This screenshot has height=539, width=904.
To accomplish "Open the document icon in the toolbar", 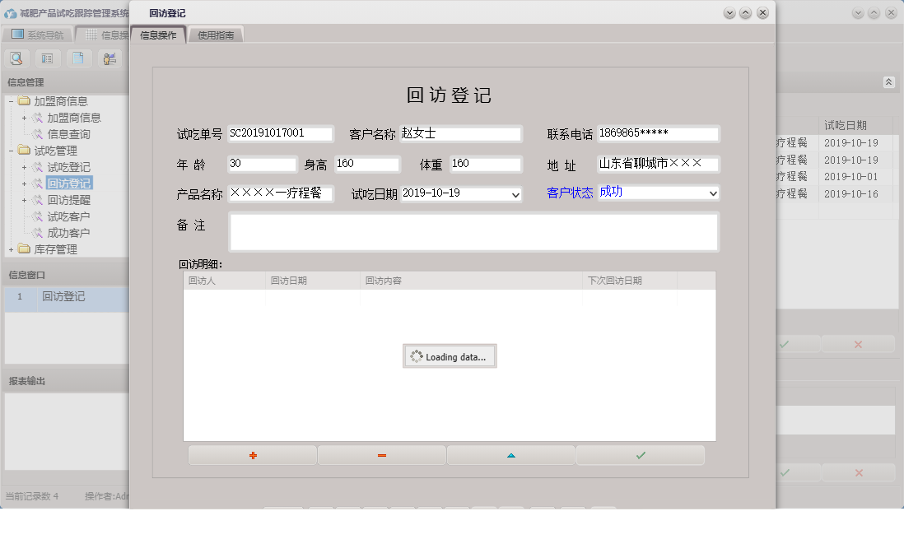I will pos(78,58).
